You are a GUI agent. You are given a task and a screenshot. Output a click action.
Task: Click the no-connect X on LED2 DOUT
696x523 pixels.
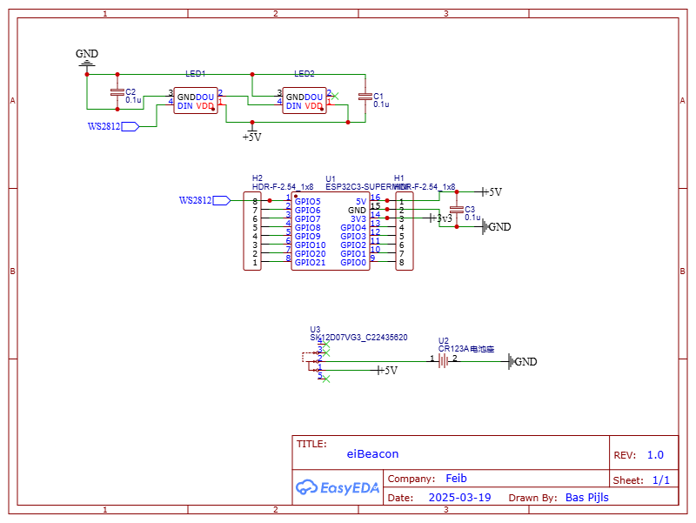(335, 96)
